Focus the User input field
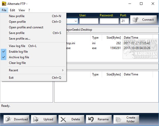 coord(89,21)
